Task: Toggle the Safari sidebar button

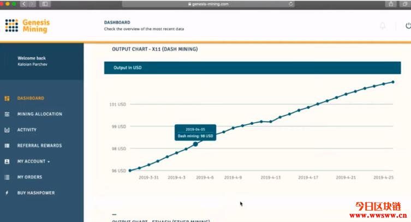Action: coord(45,4)
